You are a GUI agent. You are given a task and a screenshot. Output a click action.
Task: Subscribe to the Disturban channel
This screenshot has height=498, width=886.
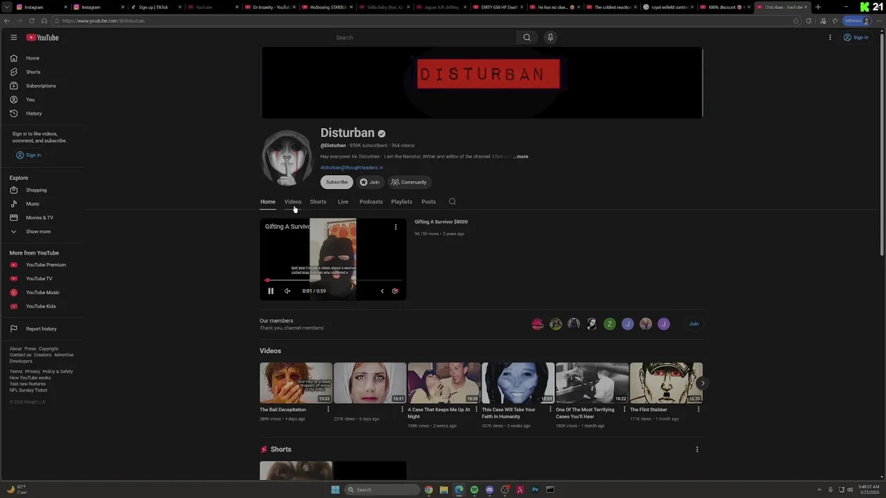pyautogui.click(x=337, y=182)
